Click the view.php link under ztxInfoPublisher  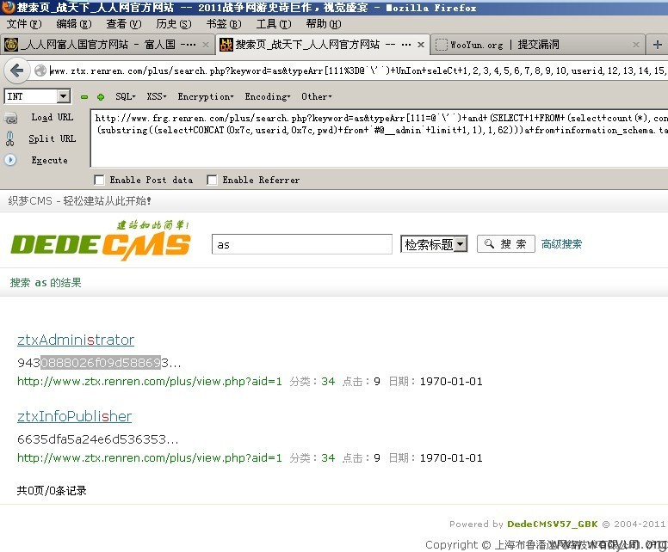tap(150, 458)
